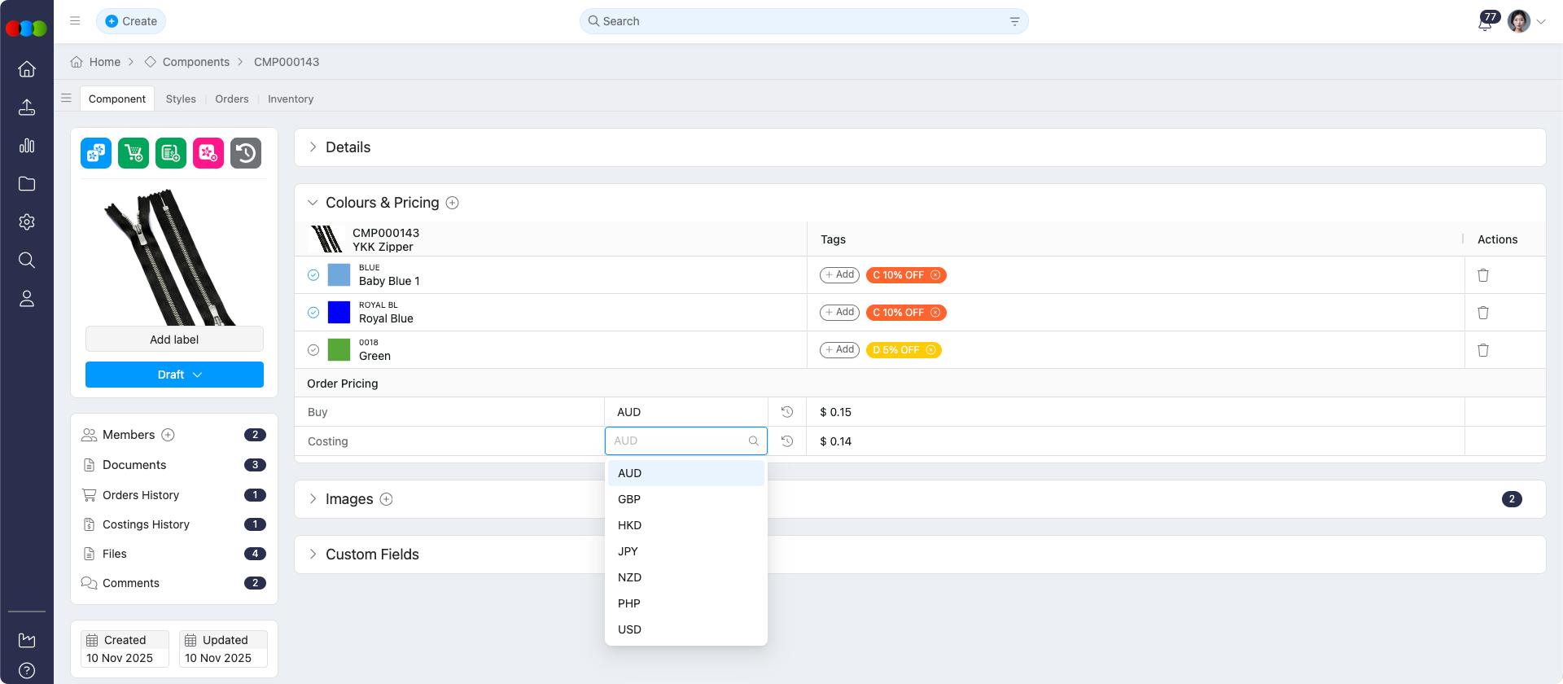Open the upload icon in sidebar
The width and height of the screenshot is (1563, 684).
(x=27, y=107)
